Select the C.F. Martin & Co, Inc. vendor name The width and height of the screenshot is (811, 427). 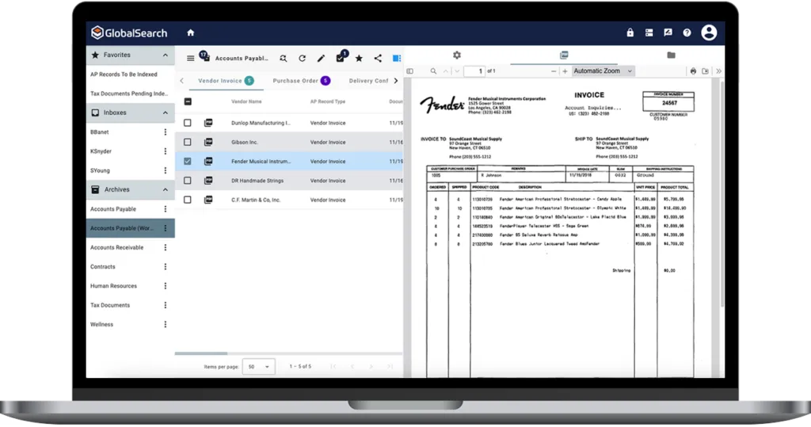(256, 200)
